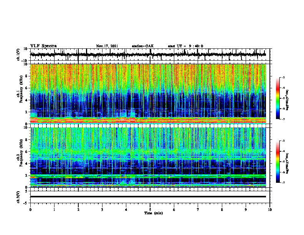Click time axis tick label "4"

click(x=126, y=210)
